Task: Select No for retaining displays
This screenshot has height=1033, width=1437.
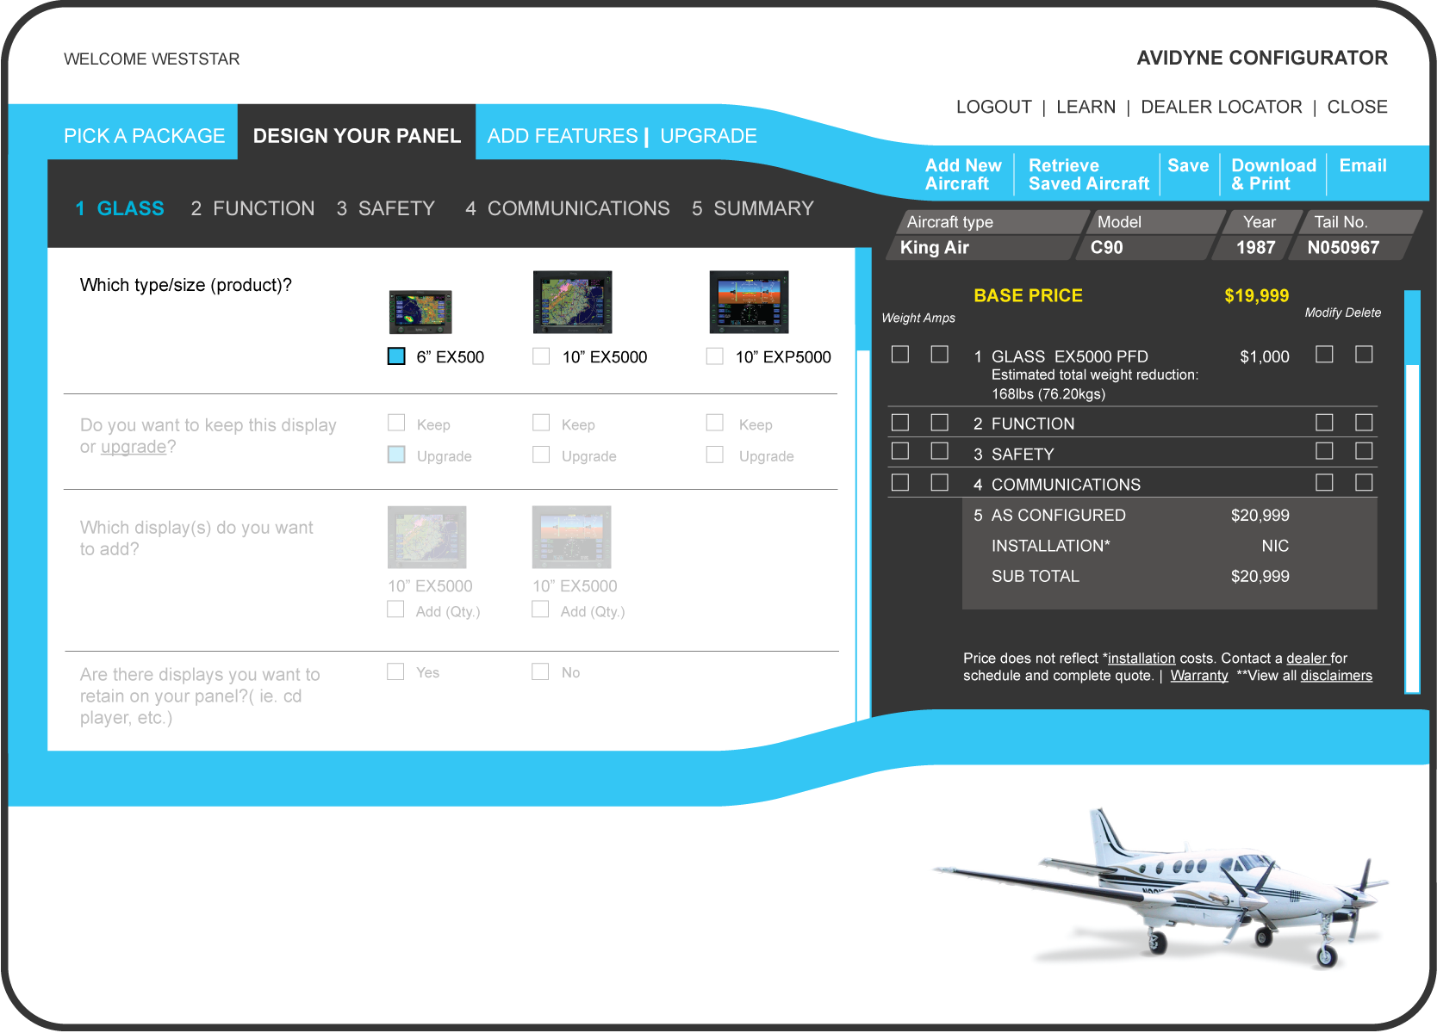Action: tap(540, 671)
